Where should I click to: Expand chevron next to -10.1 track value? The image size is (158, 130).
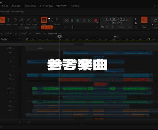pyautogui.click(x=13, y=88)
